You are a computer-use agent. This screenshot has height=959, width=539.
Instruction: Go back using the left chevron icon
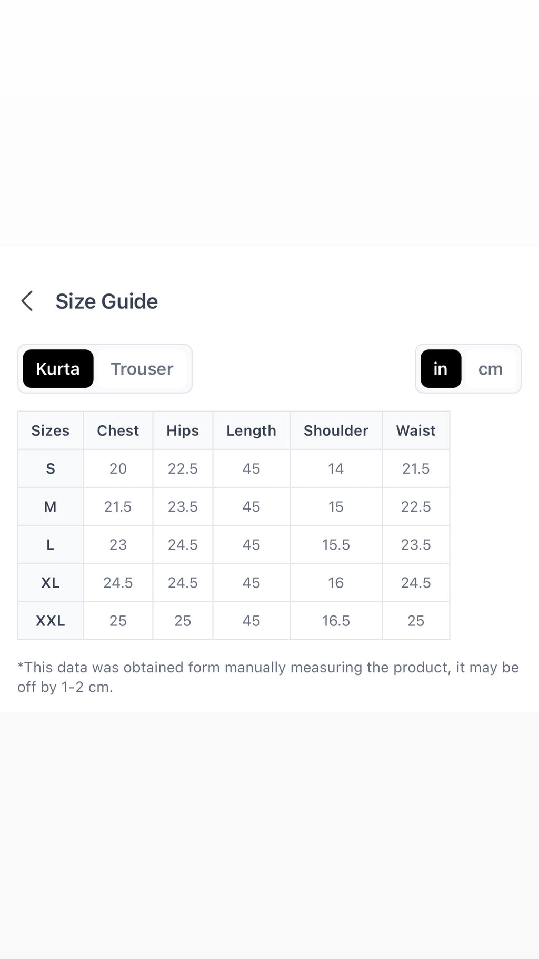coord(27,301)
